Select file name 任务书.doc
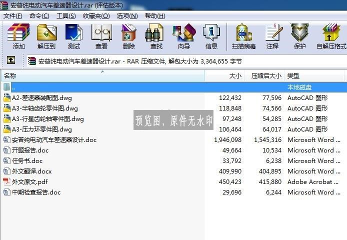 27,161
